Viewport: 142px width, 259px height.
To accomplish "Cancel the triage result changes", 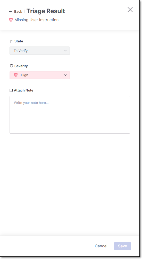I will click(101, 246).
